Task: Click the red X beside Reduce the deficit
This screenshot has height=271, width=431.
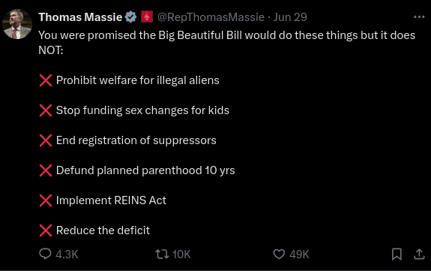Action: [46, 230]
